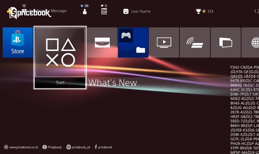259x154 pixels.
Task: Click code line starting PHG9-HC
Action: [x=245, y=144]
